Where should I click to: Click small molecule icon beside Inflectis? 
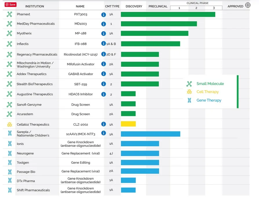(10, 44)
